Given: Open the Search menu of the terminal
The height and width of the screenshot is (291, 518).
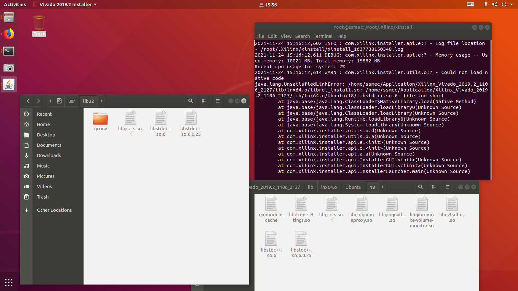Looking at the screenshot, I should [302, 36].
